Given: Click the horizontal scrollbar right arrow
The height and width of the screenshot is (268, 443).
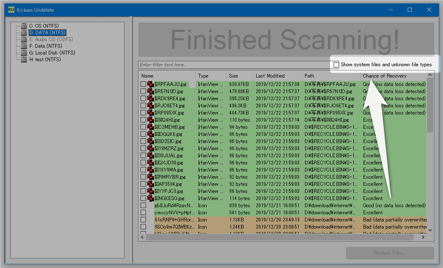Looking at the screenshot, I should [x=423, y=237].
